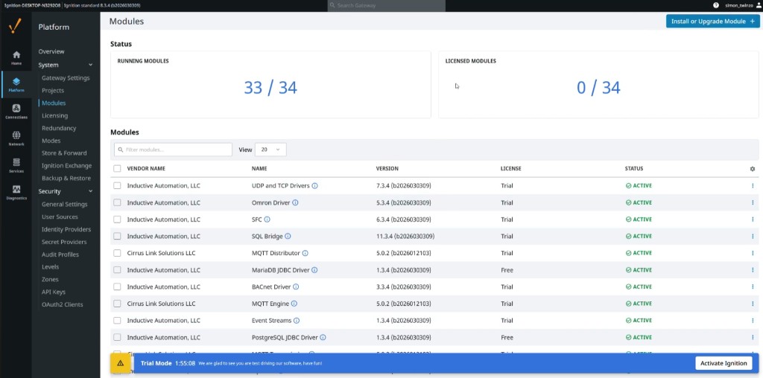Open Identity Providers in sidebar
The image size is (763, 378).
click(x=66, y=229)
